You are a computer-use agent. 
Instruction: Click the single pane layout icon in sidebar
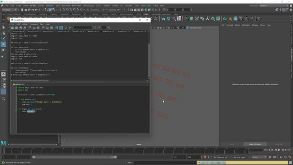click(3, 74)
